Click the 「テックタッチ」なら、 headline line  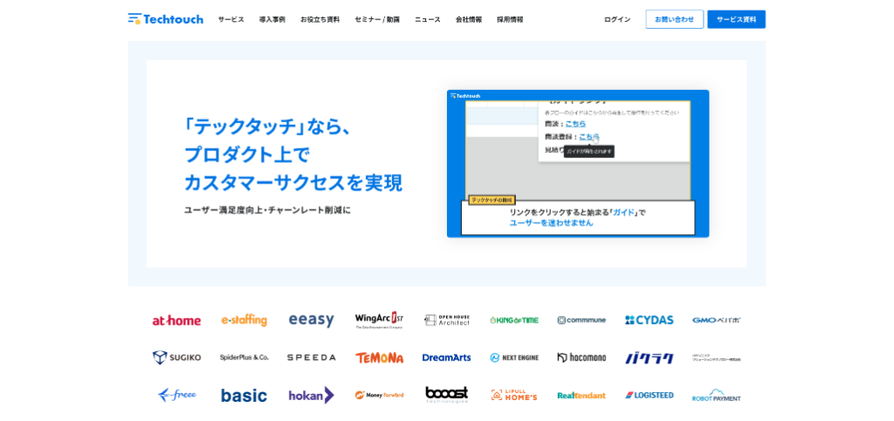coord(267,127)
